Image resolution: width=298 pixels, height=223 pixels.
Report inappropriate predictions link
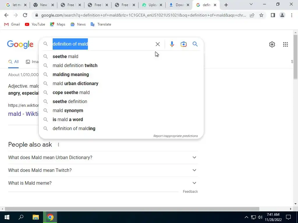click(x=175, y=136)
